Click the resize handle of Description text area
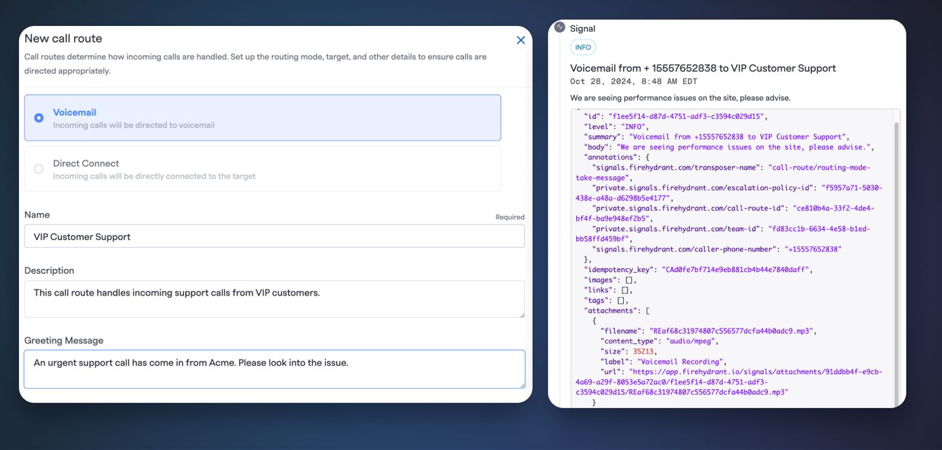Screen dimensions: 942x450 pos(521,314)
